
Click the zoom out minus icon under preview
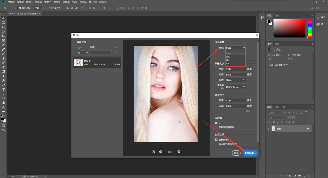click(161, 152)
